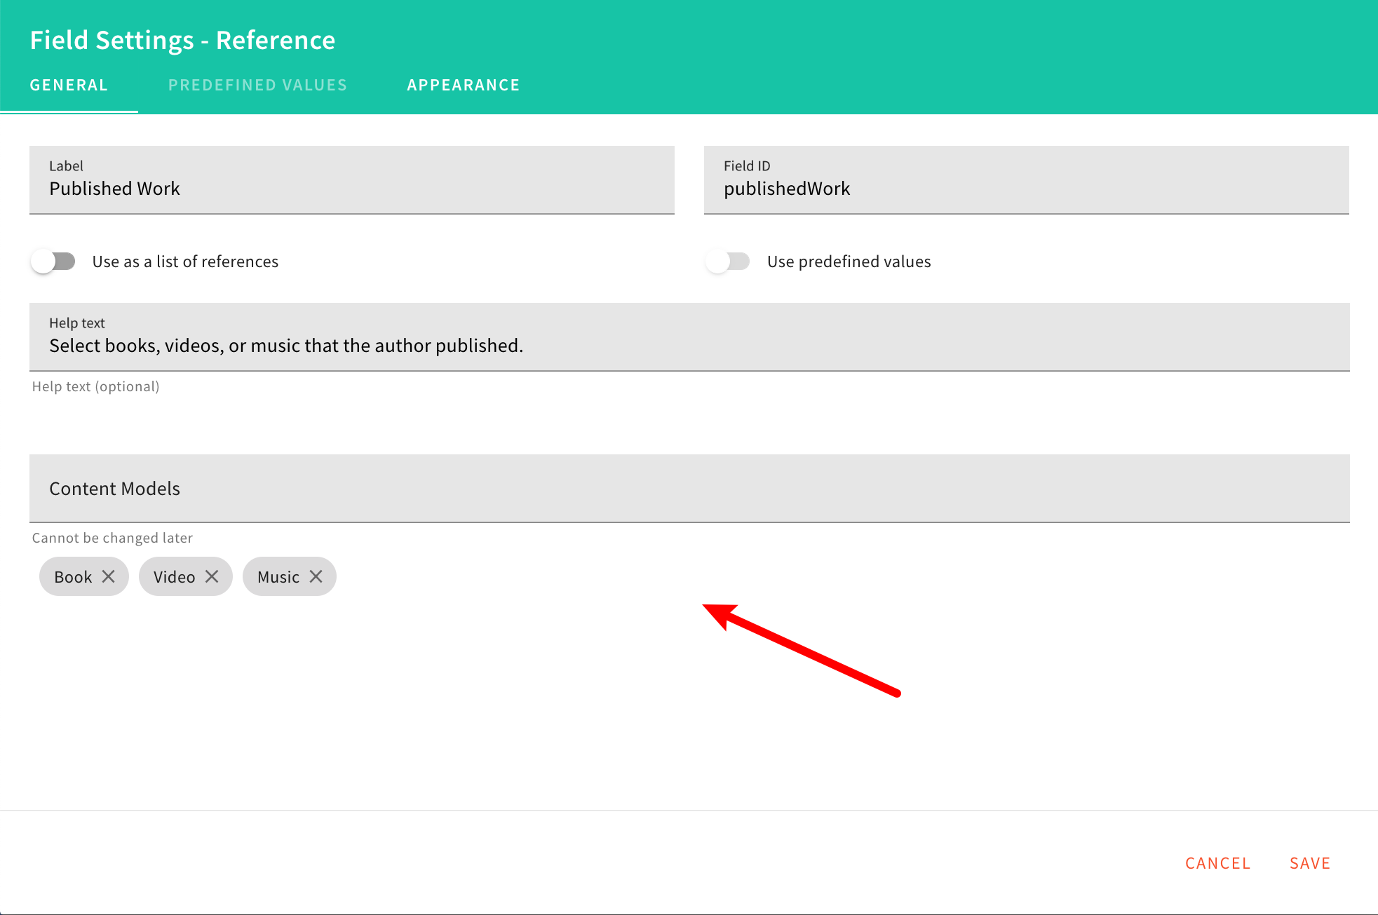Enable the Use as a list of references toggle

[53, 261]
